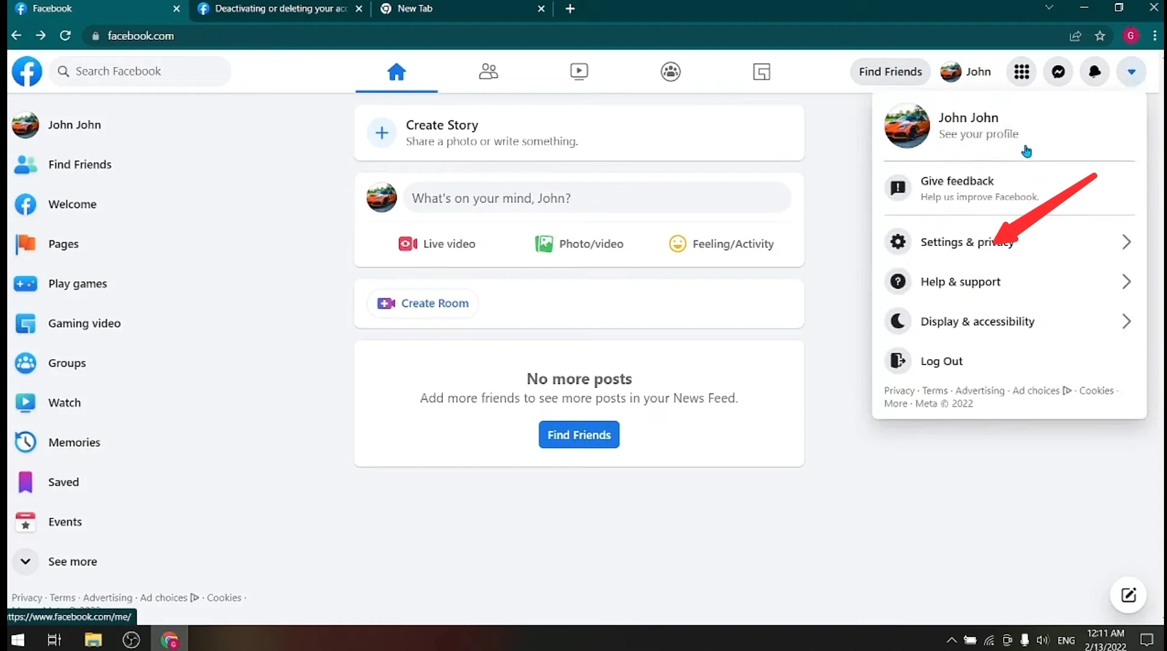1167x651 pixels.
Task: Open the Friends/People icon
Action: coord(488,71)
